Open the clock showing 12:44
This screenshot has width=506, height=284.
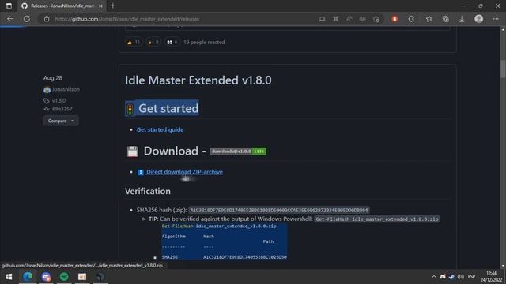(x=492, y=277)
